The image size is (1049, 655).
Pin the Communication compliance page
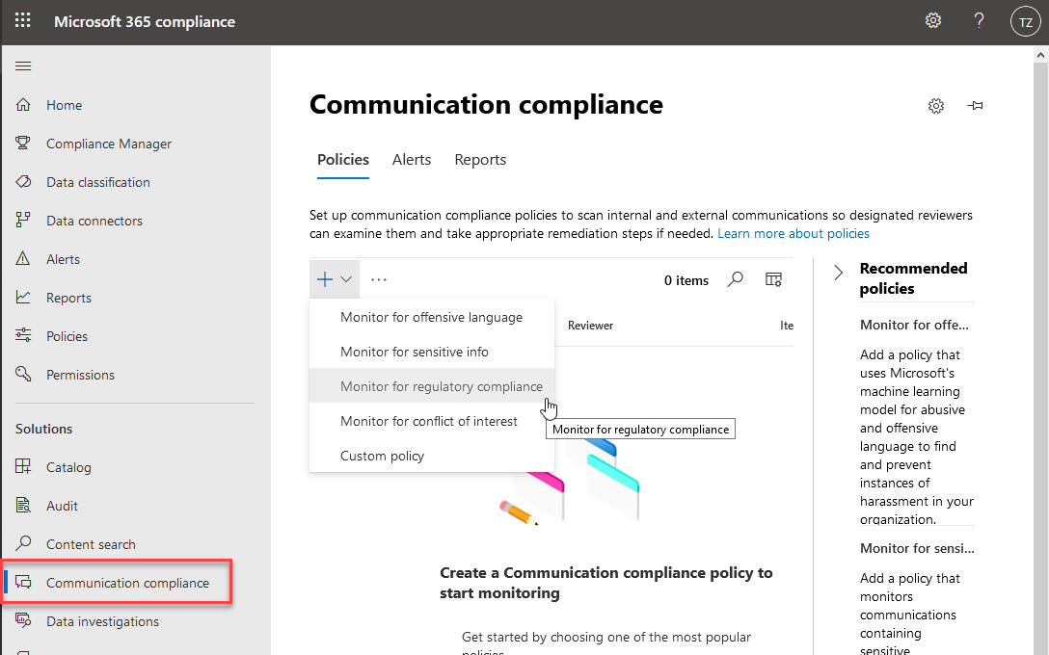pyautogui.click(x=976, y=106)
